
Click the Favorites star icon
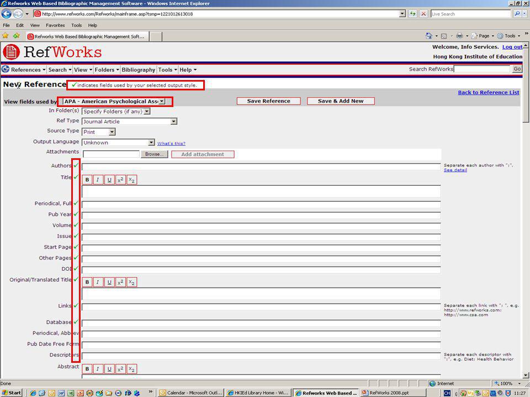tap(6, 36)
